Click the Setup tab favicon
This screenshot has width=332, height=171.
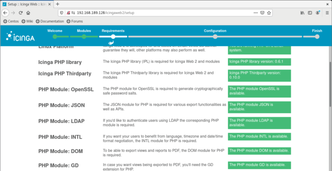click(4, 4)
